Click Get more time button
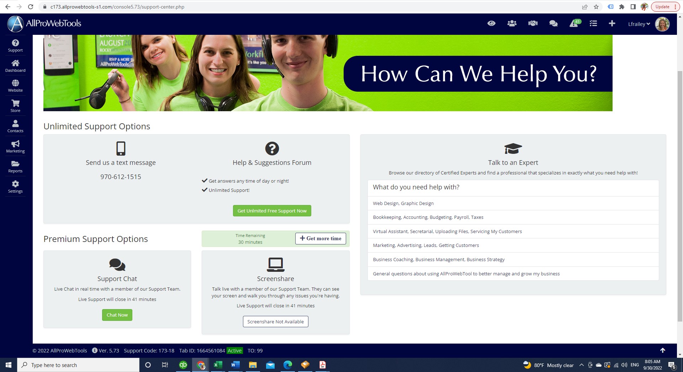683x372 pixels. pos(321,238)
